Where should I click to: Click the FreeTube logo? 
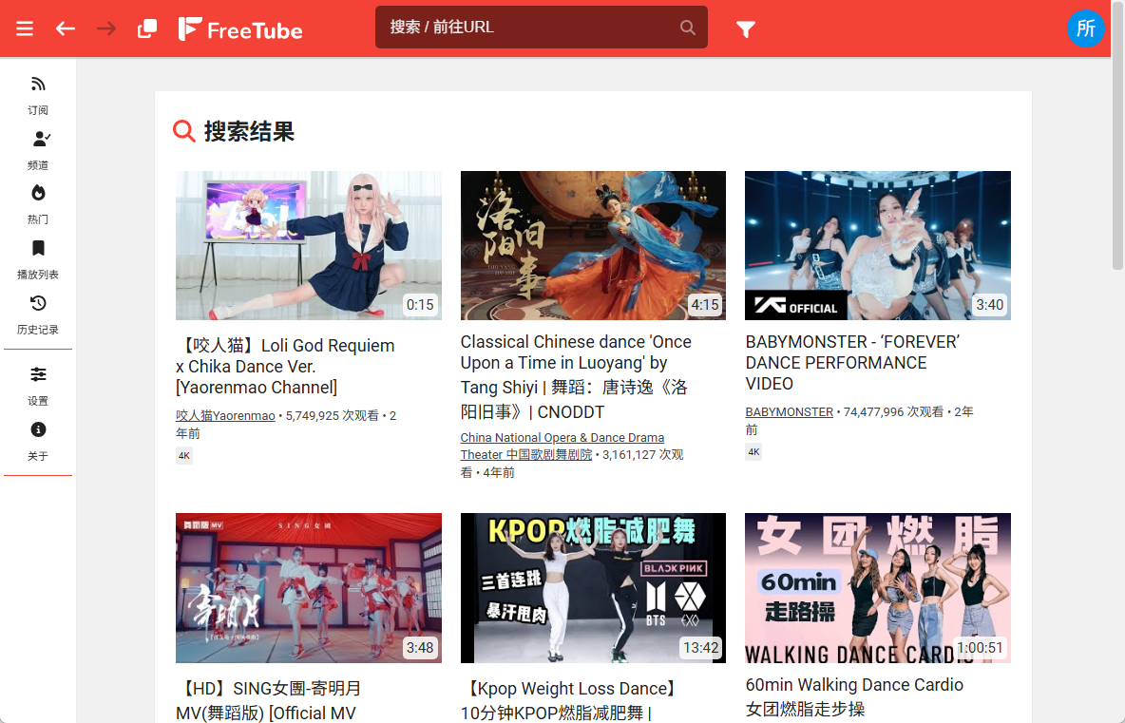point(240,29)
